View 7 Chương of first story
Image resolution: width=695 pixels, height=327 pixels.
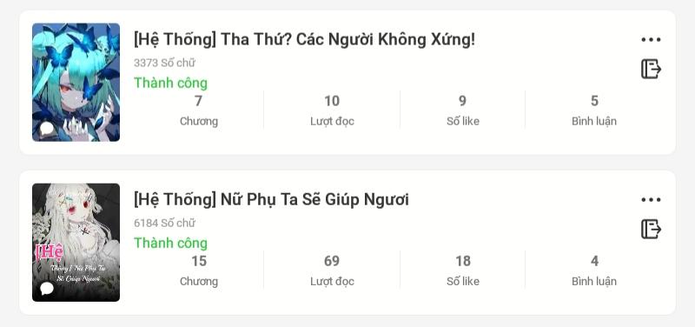(199, 110)
